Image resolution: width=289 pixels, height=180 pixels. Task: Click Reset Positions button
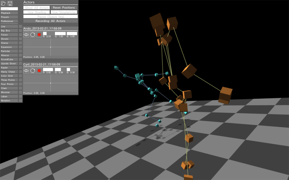coord(64,8)
